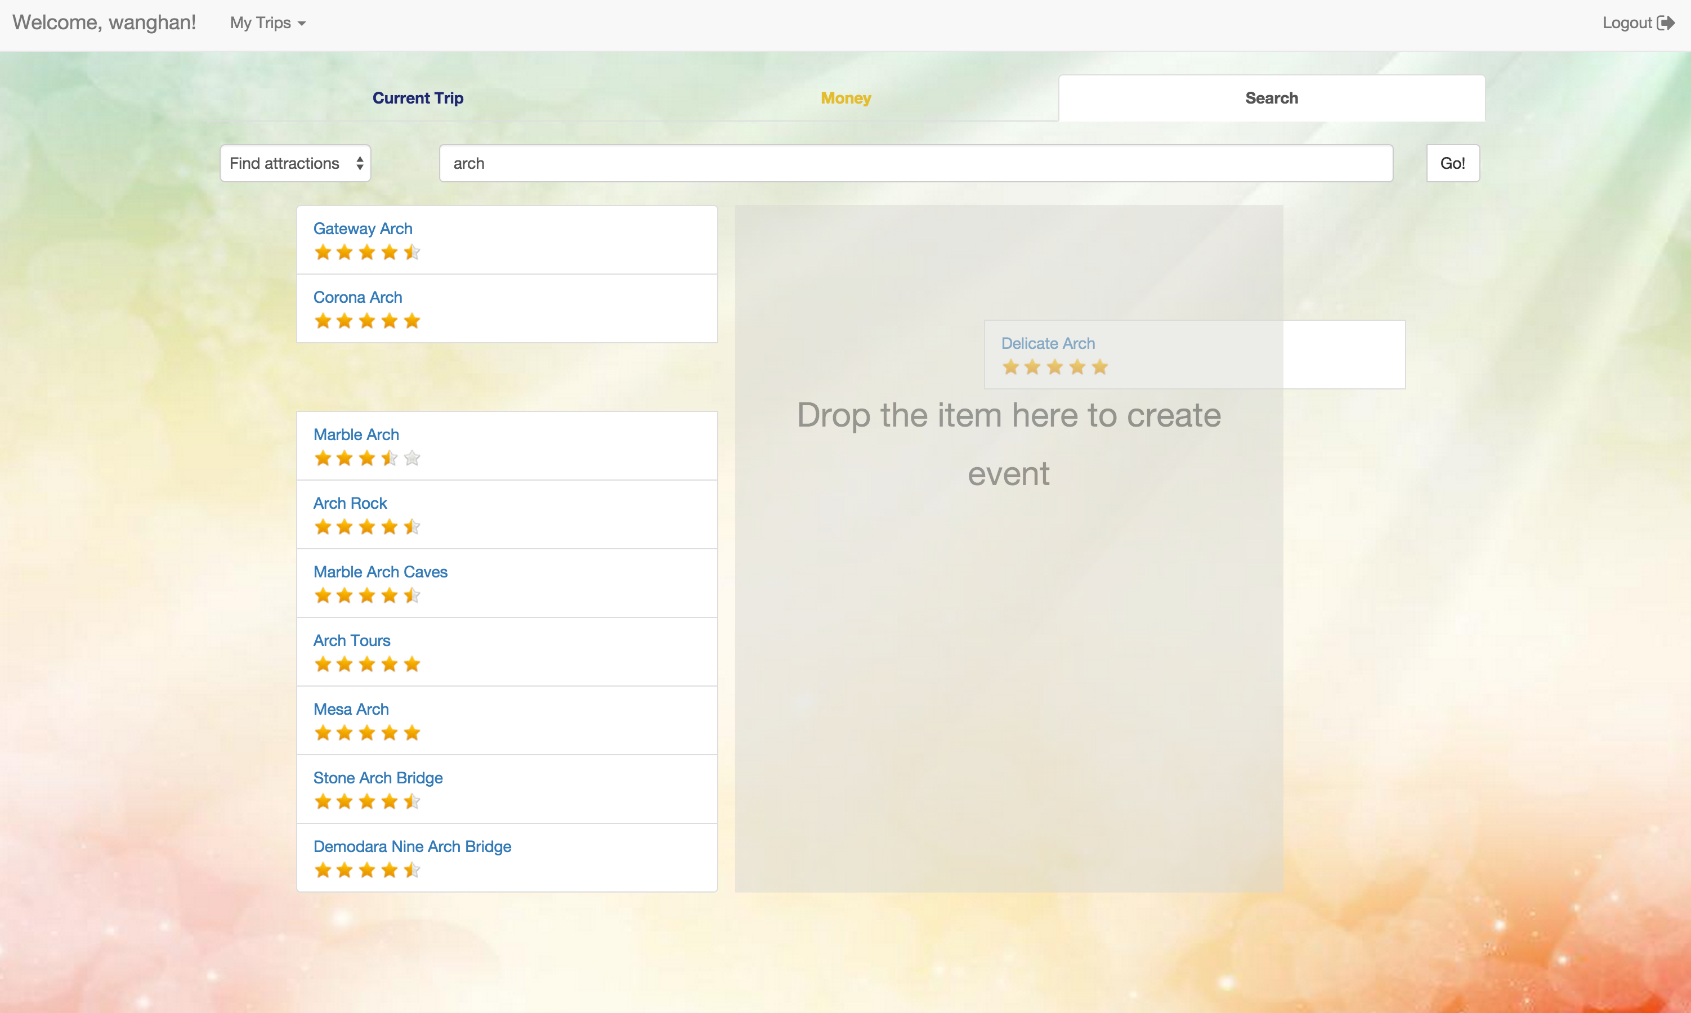The height and width of the screenshot is (1013, 1691).
Task: Expand the Find attractions selector
Action: pyautogui.click(x=295, y=163)
